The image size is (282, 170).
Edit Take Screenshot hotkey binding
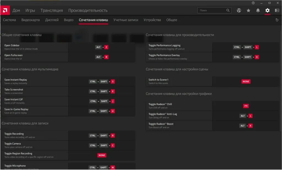(102, 92)
